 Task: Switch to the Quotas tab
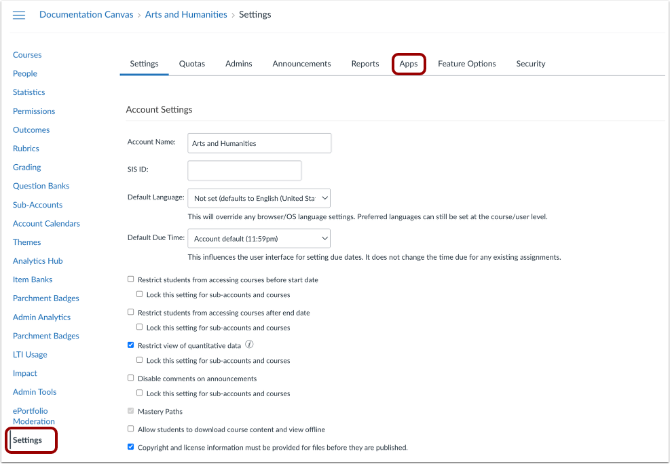point(191,63)
